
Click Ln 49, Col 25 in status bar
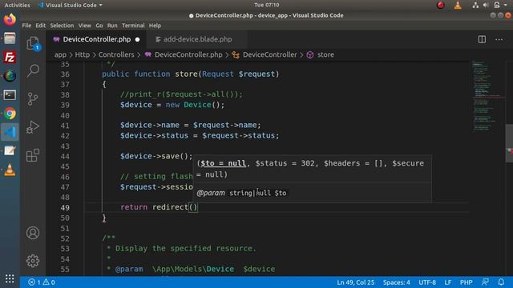pos(356,282)
